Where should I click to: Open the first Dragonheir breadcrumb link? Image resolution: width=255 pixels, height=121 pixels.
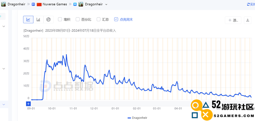tap(17, 4)
